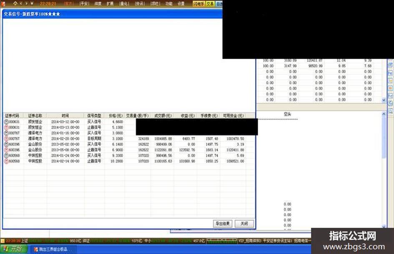Click the taskbar item 跳出三界组合极品
The image size is (394, 254).
tap(53, 249)
